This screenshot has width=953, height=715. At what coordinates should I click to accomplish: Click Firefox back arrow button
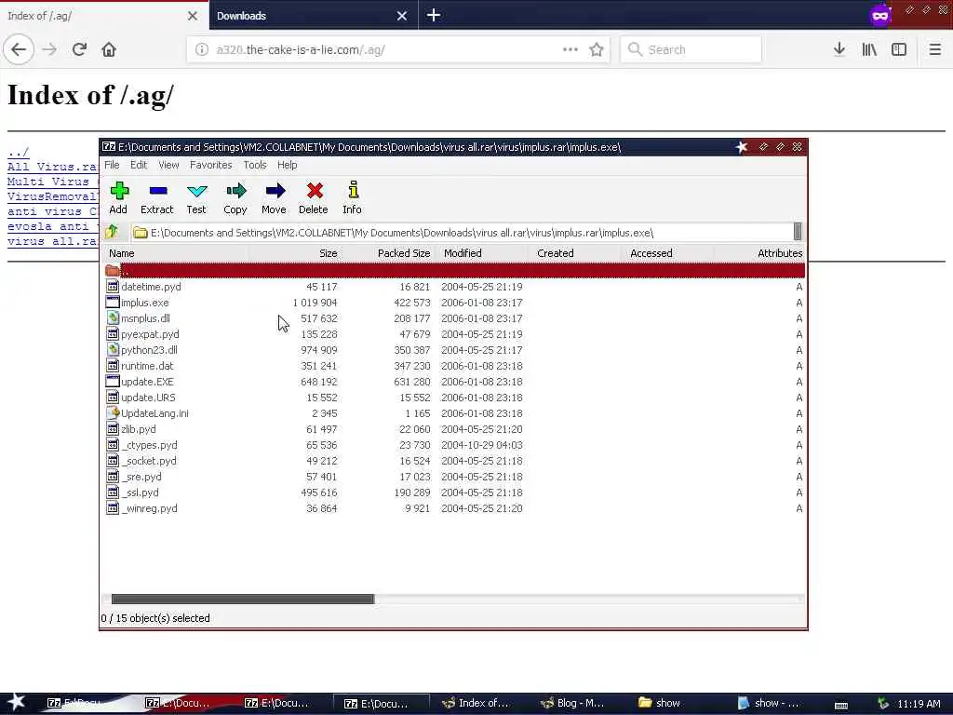click(x=19, y=49)
